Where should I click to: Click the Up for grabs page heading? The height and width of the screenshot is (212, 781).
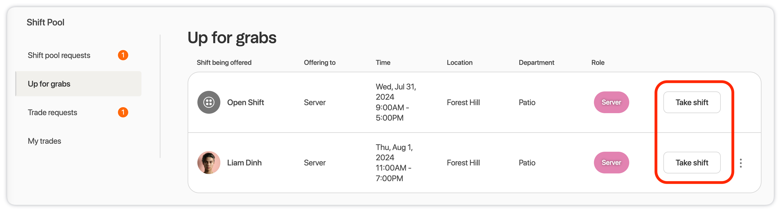232,38
